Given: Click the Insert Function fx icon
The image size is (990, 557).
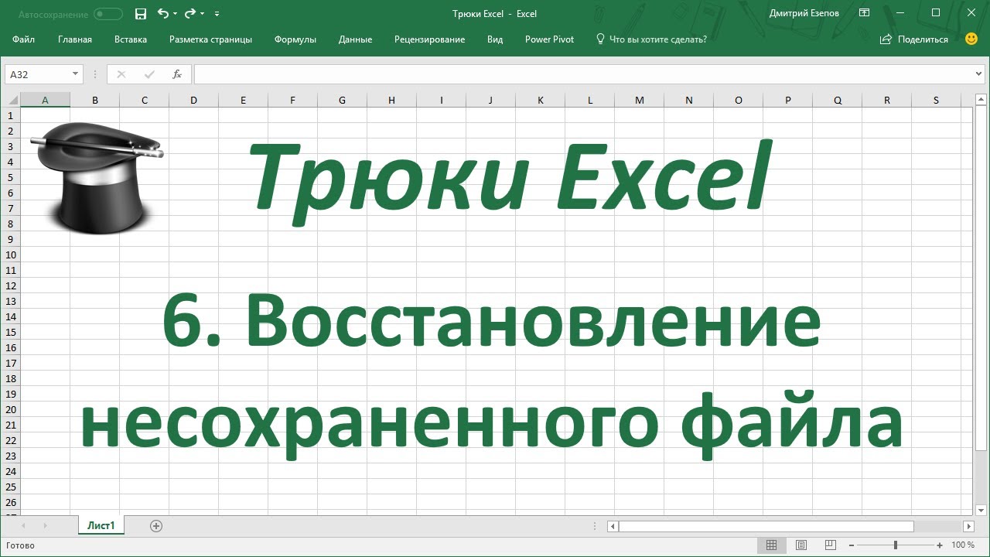Looking at the screenshot, I should [x=177, y=74].
